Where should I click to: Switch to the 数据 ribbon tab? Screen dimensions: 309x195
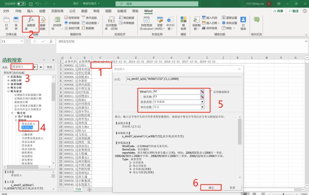tap(84, 11)
